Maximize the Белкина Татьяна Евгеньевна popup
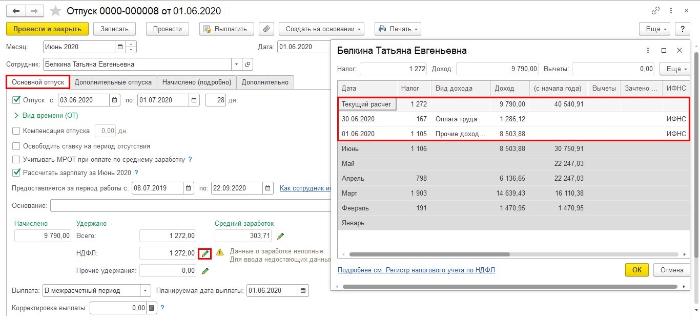 [664, 51]
